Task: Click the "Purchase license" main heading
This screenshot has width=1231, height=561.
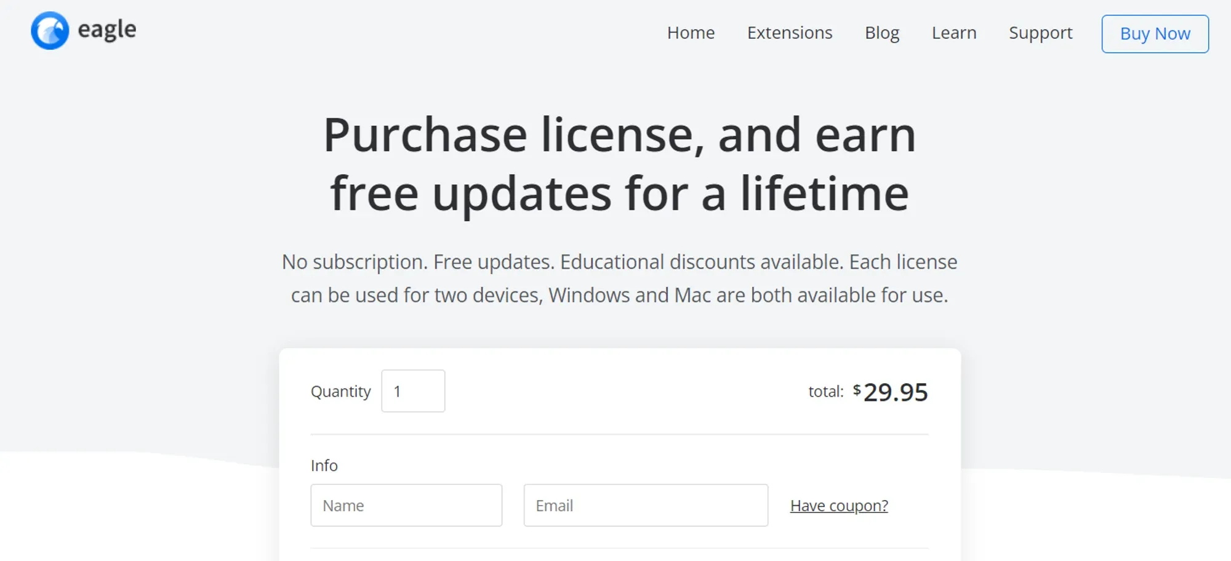Action: click(619, 164)
